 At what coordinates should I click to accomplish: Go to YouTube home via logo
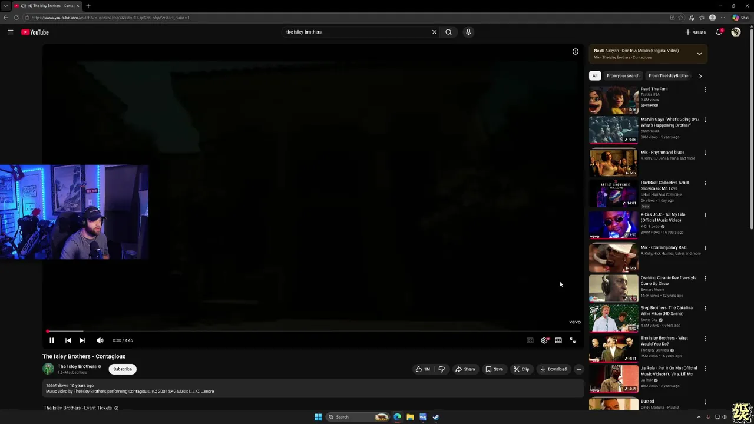coord(35,32)
